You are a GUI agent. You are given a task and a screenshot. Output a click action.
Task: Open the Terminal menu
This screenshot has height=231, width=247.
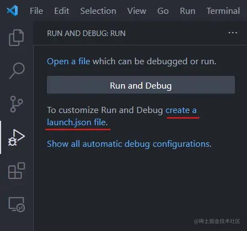tap(223, 11)
